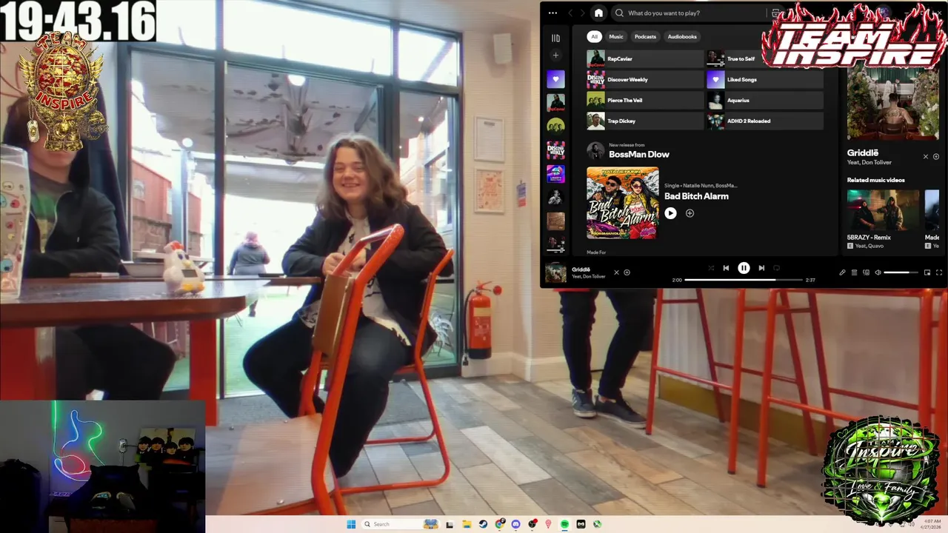Add current track via player bar plus icon

627,272
